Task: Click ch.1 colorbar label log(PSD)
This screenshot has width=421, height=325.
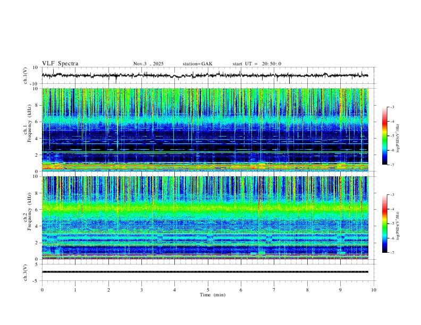Action: pos(398,139)
